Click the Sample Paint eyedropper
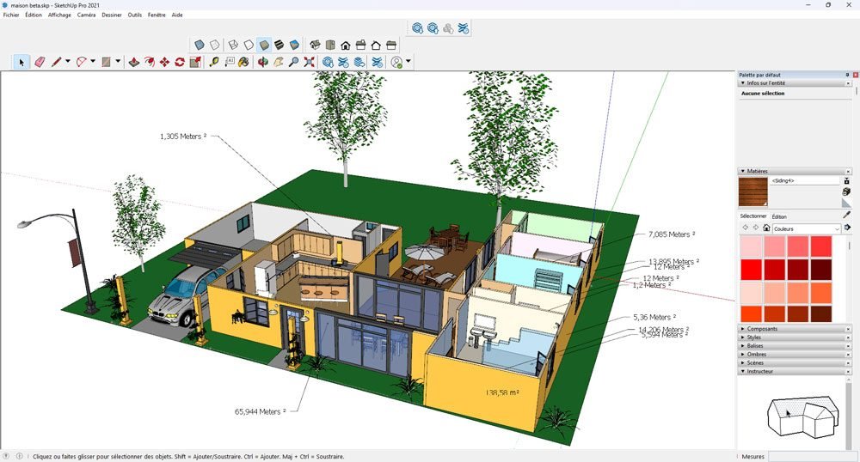Image resolution: width=860 pixels, height=462 pixels. [847, 216]
